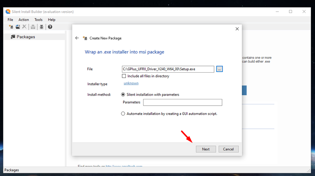Open the File menu

tap(10, 19)
